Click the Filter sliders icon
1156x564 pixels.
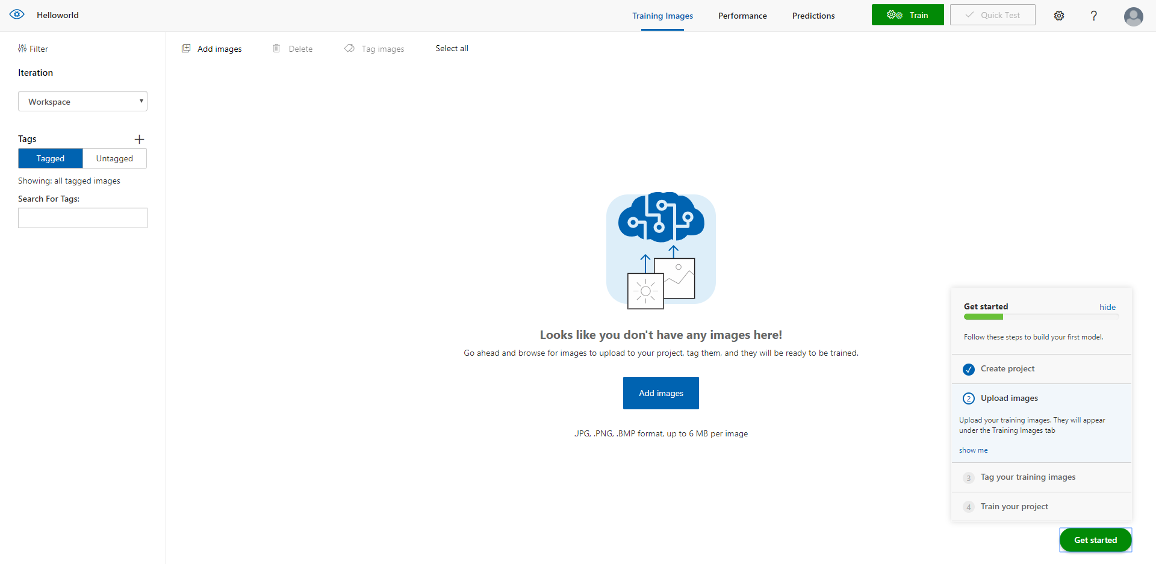pyautogui.click(x=22, y=49)
